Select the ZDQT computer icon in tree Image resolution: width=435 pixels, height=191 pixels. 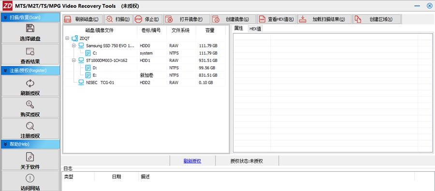(x=74, y=38)
